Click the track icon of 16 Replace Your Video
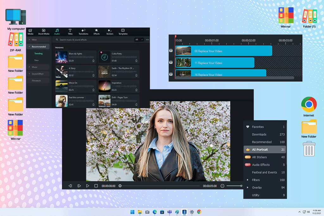The height and width of the screenshot is (216, 324). (x=171, y=74)
